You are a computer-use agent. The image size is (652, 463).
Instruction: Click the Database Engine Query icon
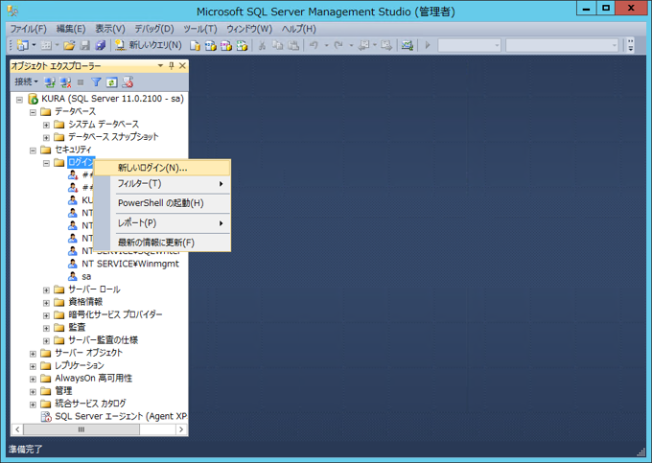195,45
